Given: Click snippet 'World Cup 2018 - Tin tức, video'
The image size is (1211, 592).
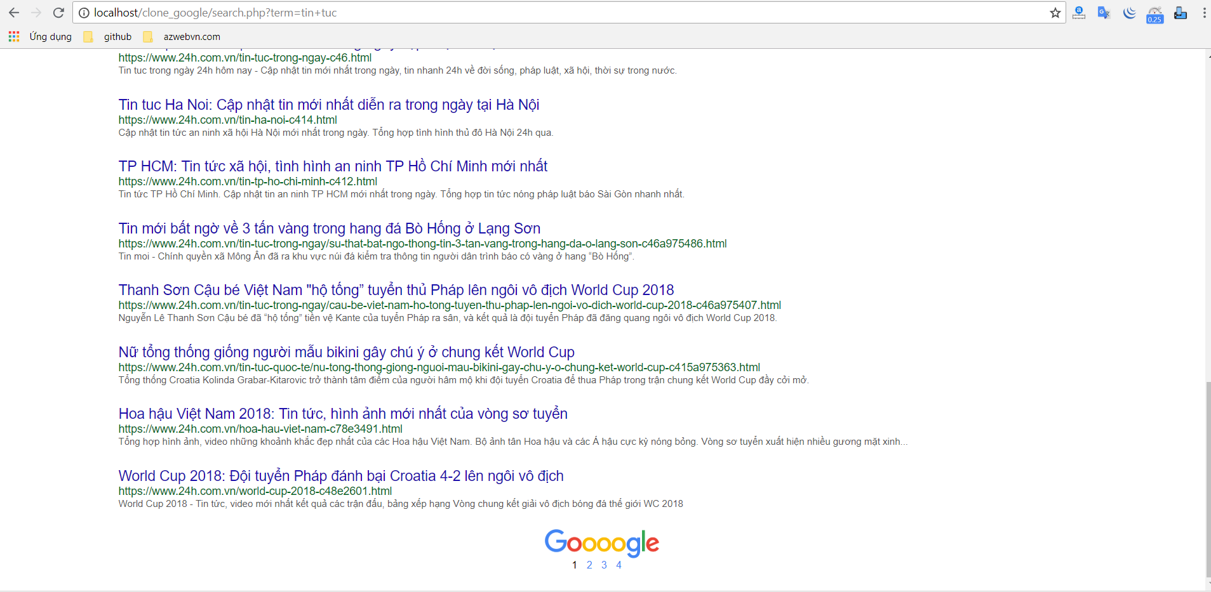Looking at the screenshot, I should [401, 504].
